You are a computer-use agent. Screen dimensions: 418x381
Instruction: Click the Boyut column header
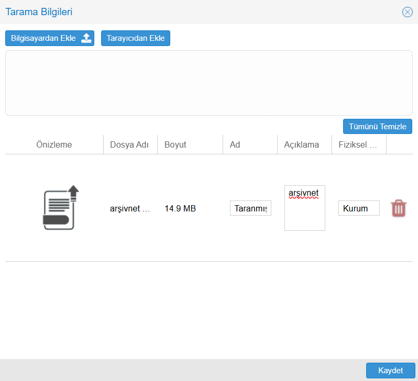pyautogui.click(x=175, y=145)
